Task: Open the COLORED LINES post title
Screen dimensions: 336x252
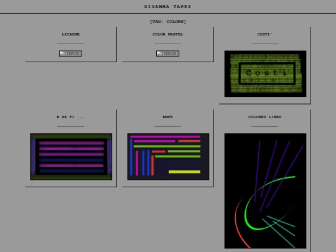Action: pos(264,117)
